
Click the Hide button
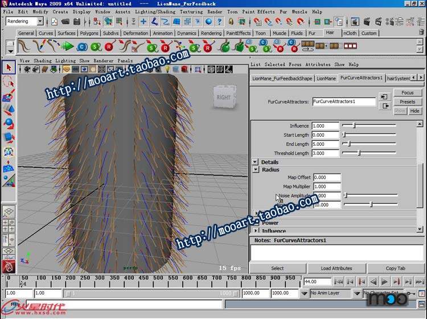point(414,111)
